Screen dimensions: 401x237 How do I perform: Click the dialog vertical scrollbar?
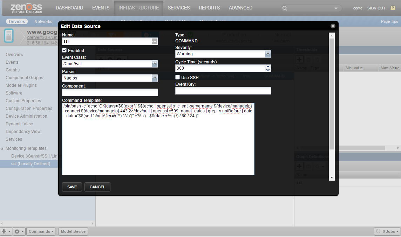tap(332, 105)
